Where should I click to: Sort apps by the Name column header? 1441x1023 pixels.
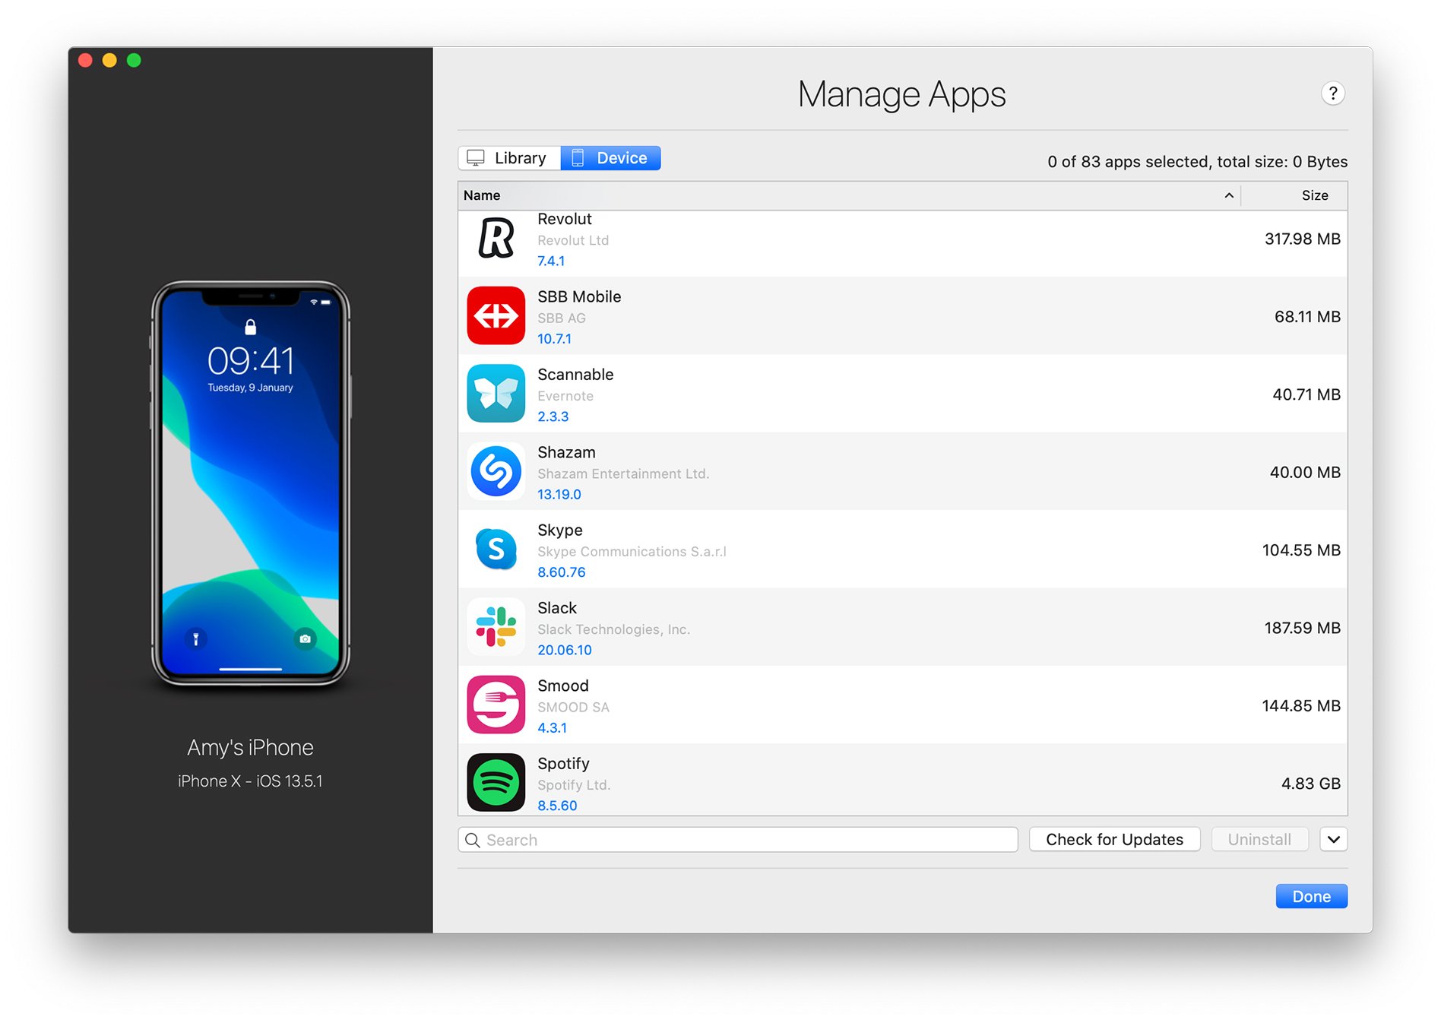(849, 195)
